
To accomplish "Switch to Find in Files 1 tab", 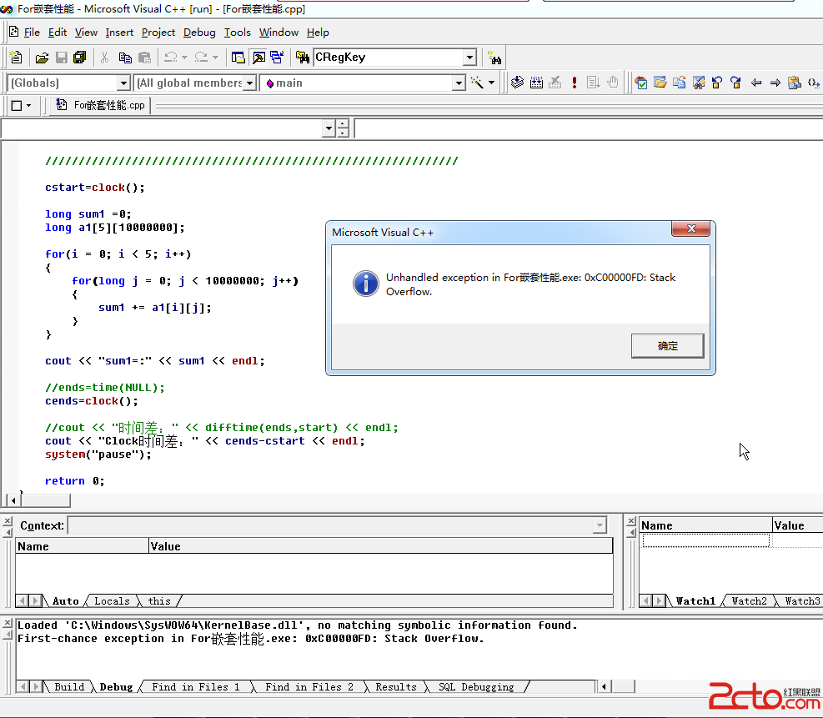I will 196,687.
